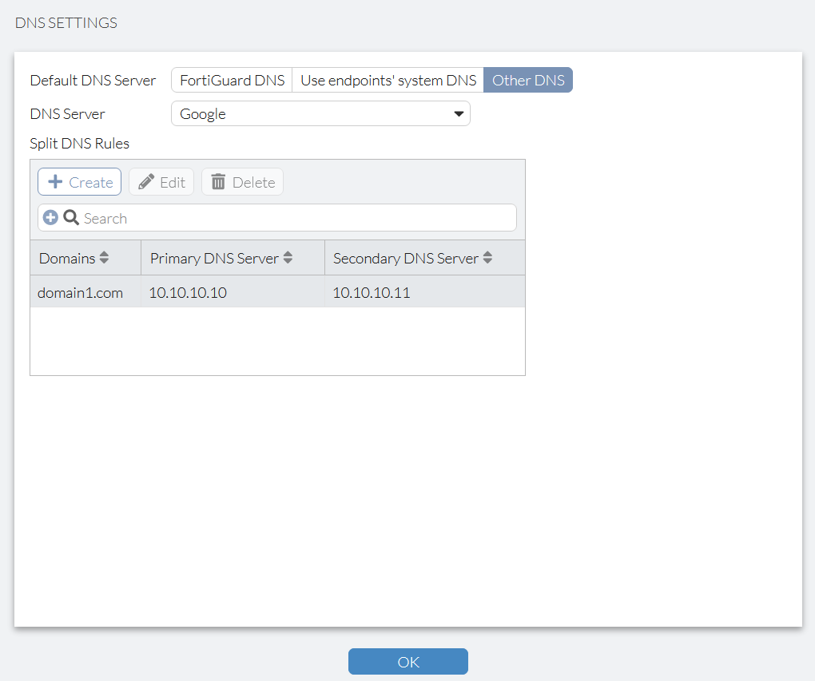Switch to Use endpoints' system DNS
The image size is (815, 681).
click(388, 80)
